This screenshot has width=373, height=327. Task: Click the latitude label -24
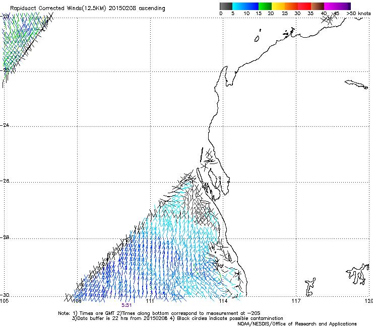coord(5,125)
